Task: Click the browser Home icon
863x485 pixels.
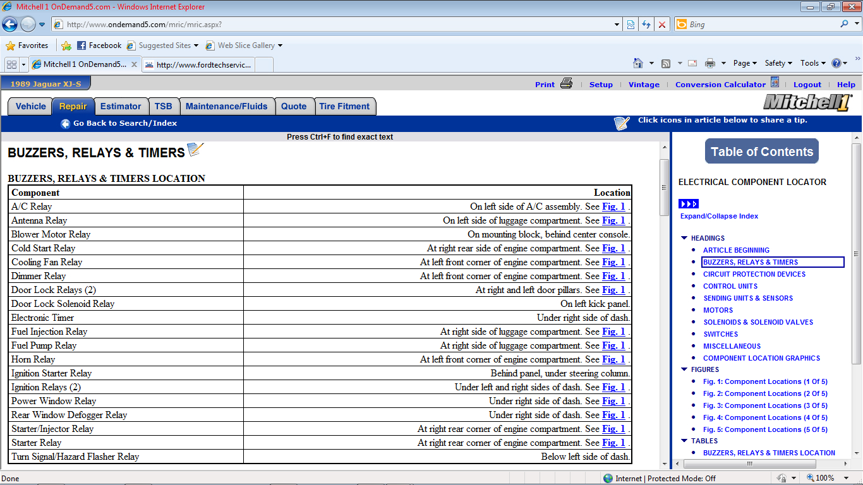Action: pos(638,63)
